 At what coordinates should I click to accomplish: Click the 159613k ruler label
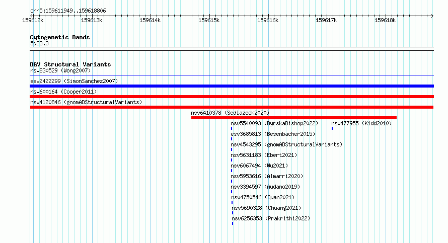[x=92, y=20]
